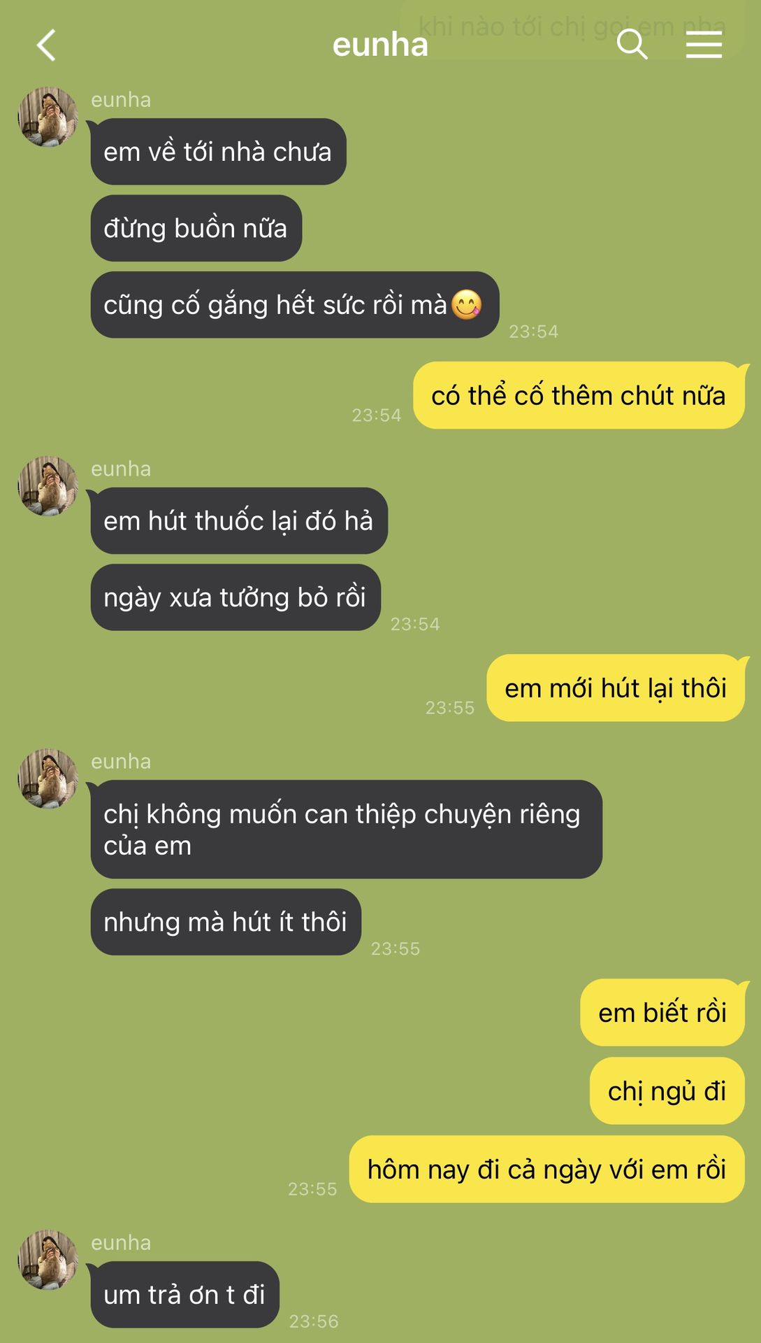761x1343 pixels.
Task: Select the message 'nhưng mà hút ít thôi'
Action: (226, 922)
